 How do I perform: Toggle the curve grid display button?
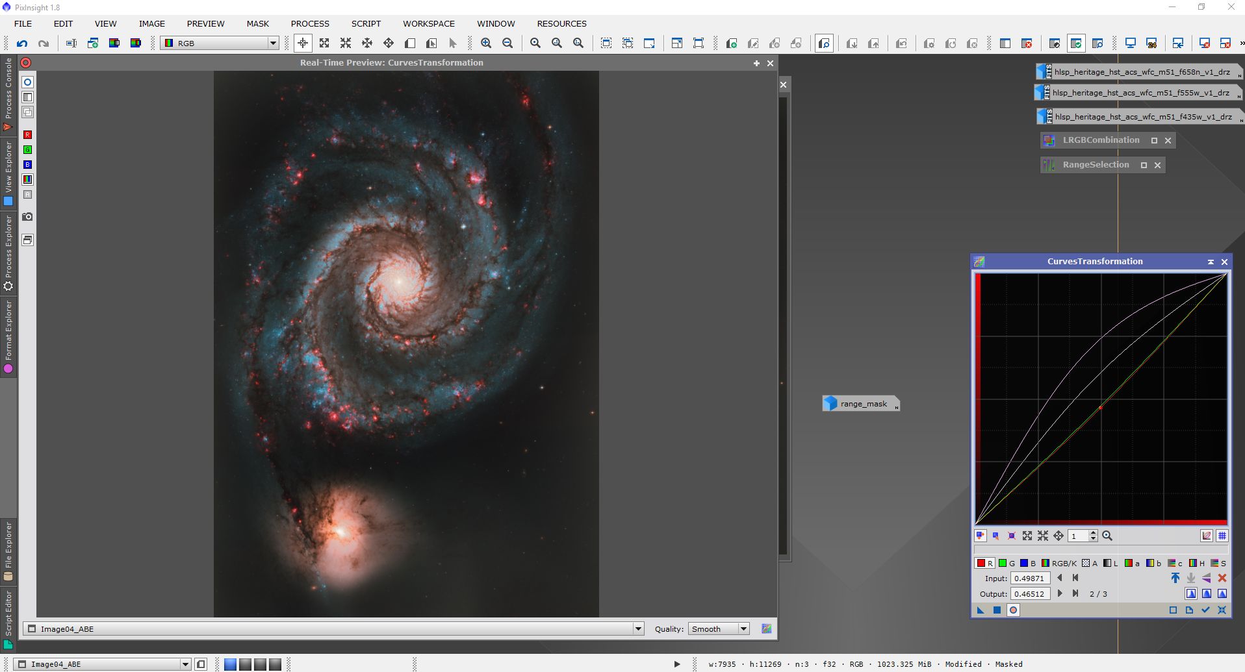tap(1222, 536)
